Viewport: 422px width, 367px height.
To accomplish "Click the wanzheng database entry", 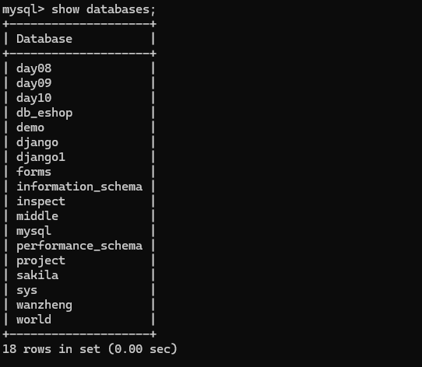I will [x=44, y=305].
